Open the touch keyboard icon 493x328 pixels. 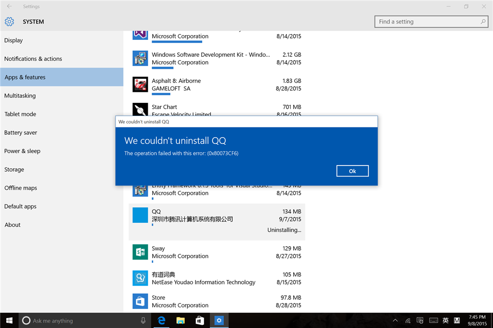click(434, 320)
